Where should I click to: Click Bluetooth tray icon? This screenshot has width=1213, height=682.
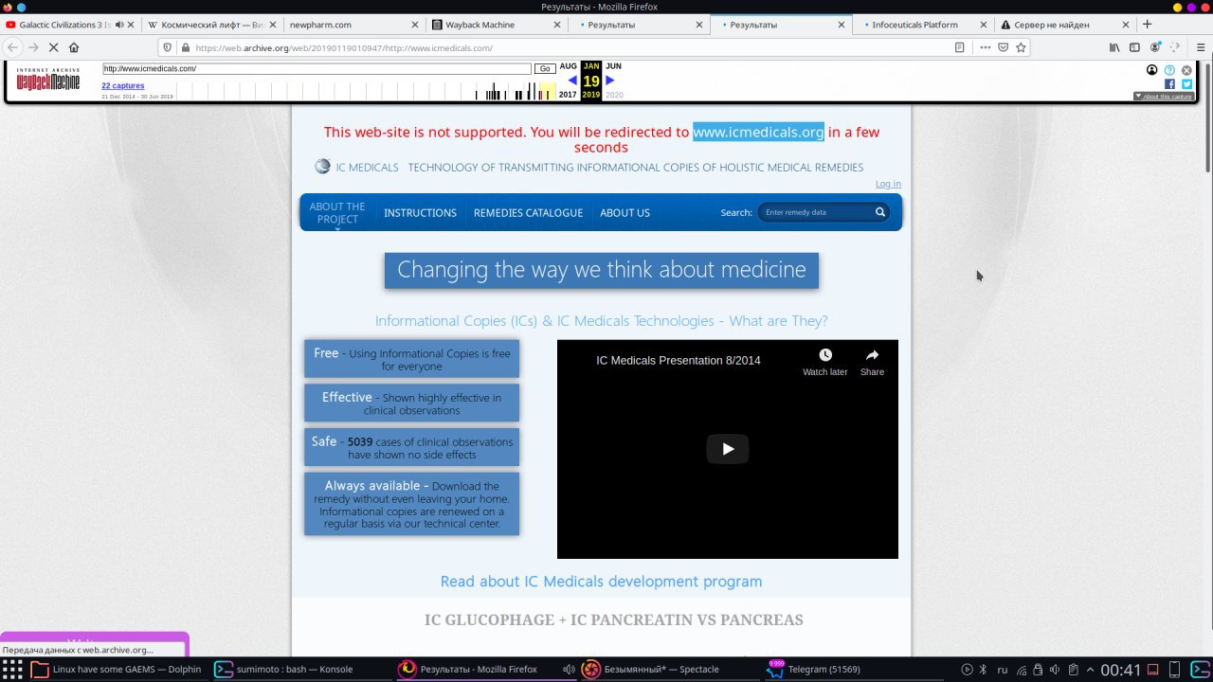click(x=983, y=669)
